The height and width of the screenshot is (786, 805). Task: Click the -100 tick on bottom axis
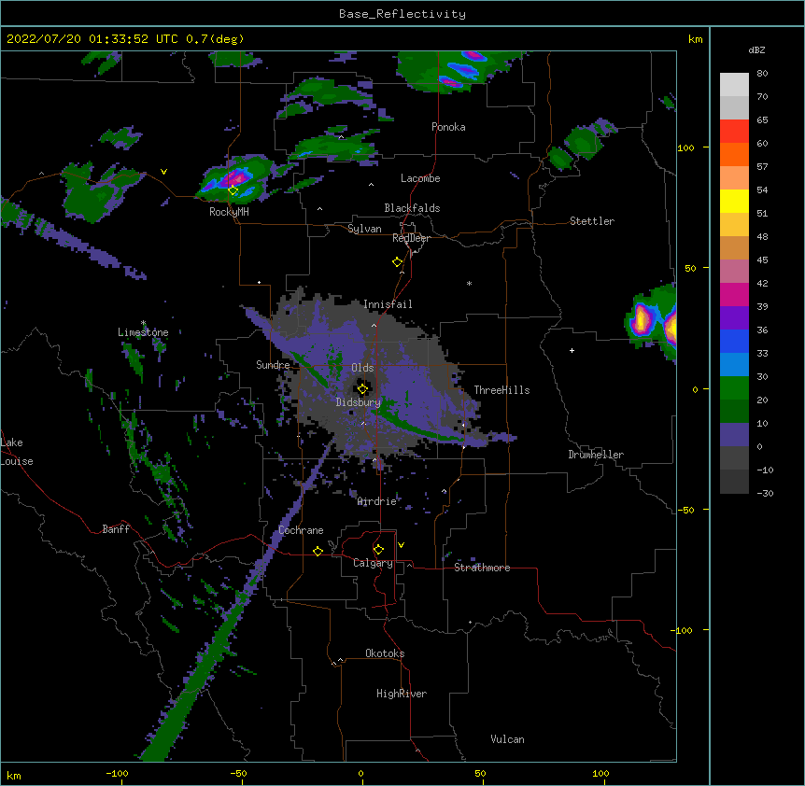117,773
